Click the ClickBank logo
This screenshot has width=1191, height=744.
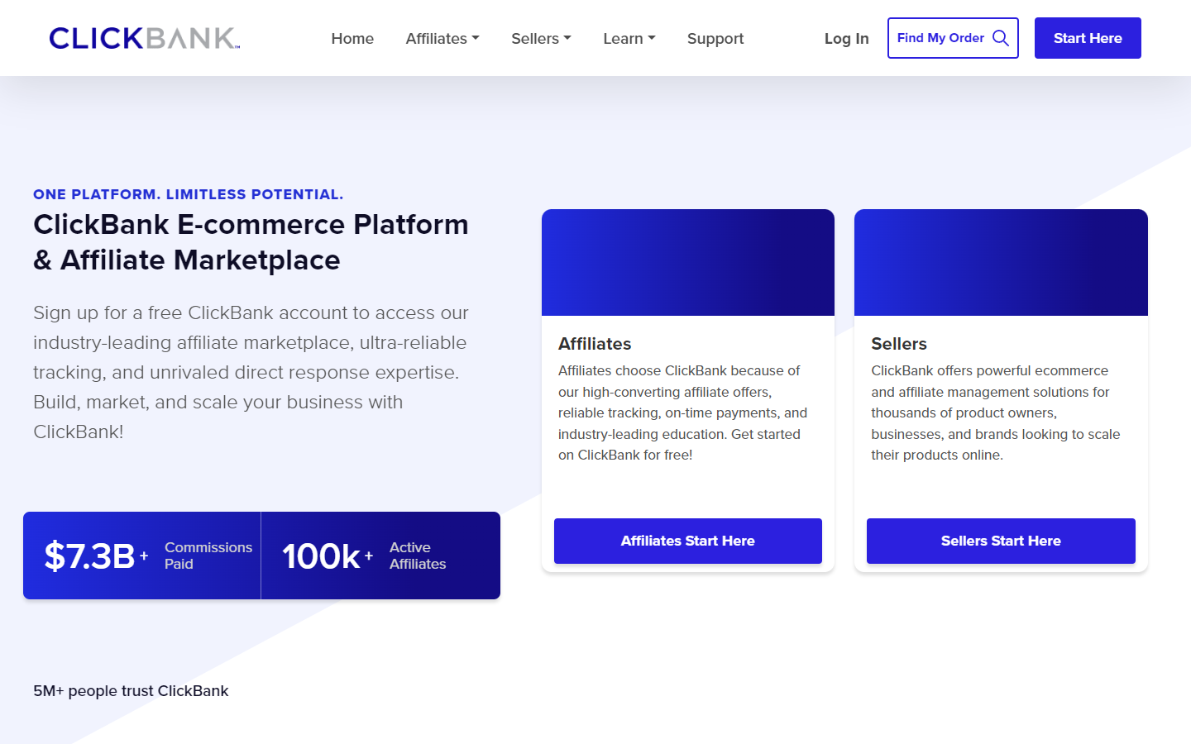click(x=145, y=38)
